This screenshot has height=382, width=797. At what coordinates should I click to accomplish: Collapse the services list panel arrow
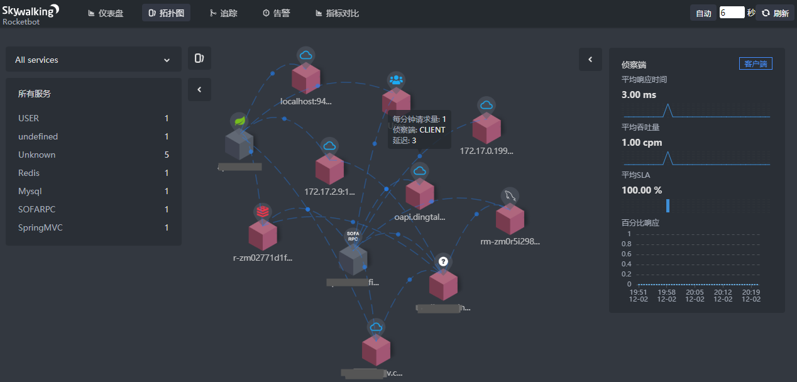(x=199, y=90)
